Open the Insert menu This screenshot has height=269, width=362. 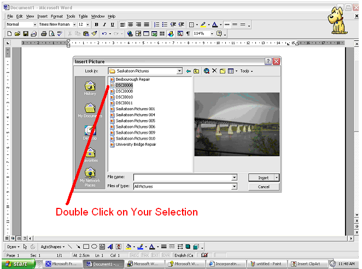click(x=42, y=16)
